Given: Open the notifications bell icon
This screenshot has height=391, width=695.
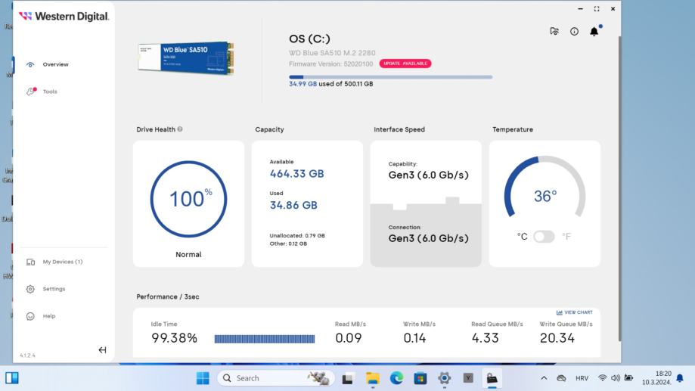Looking at the screenshot, I should [x=594, y=32].
